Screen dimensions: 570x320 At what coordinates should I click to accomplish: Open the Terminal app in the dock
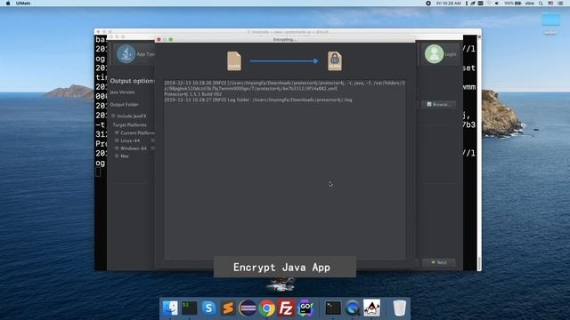333,308
